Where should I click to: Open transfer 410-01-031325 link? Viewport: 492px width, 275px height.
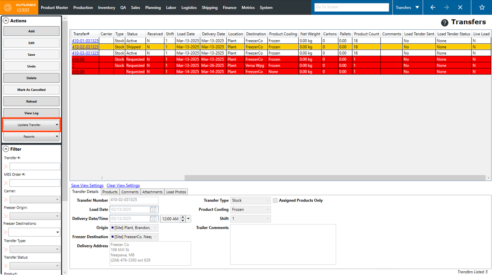click(85, 41)
